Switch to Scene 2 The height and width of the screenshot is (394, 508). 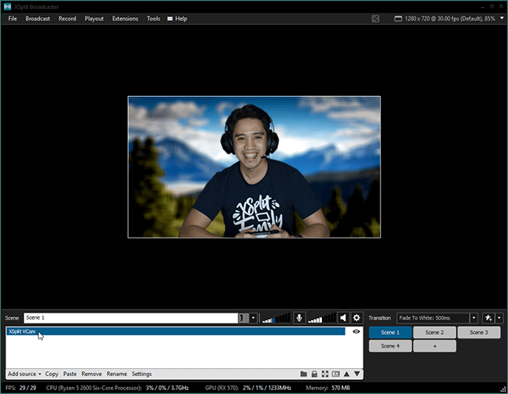click(435, 332)
